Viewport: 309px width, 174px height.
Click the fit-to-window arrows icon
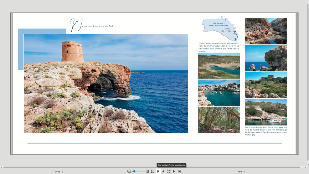pos(169,171)
